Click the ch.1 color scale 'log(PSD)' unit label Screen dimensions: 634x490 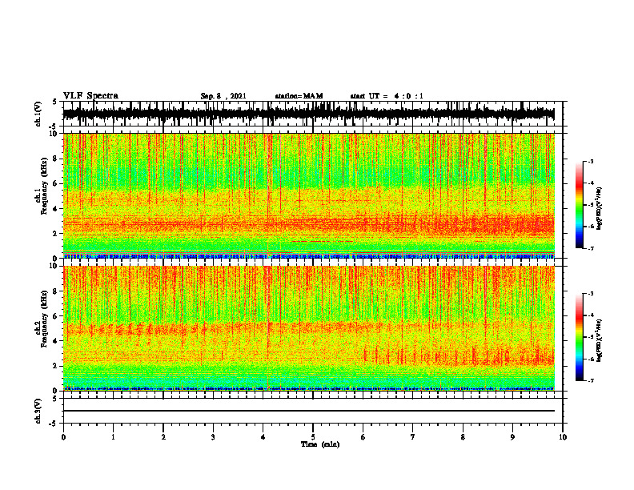600,209
